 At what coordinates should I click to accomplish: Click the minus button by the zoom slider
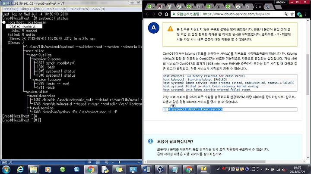[113, 162]
